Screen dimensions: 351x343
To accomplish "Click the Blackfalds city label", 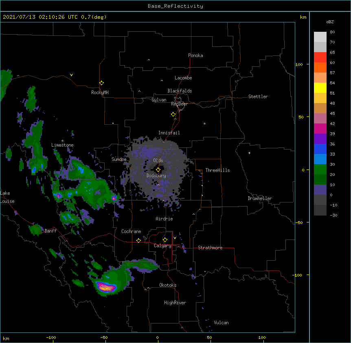I will (x=180, y=91).
